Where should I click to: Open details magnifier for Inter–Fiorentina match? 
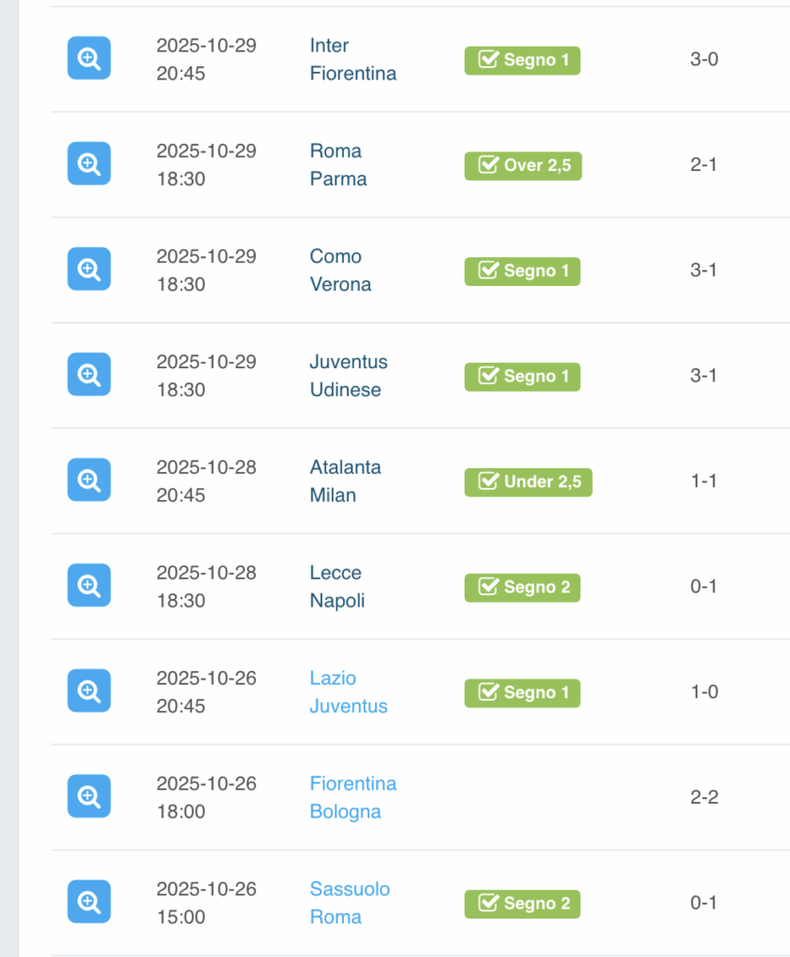pos(89,59)
